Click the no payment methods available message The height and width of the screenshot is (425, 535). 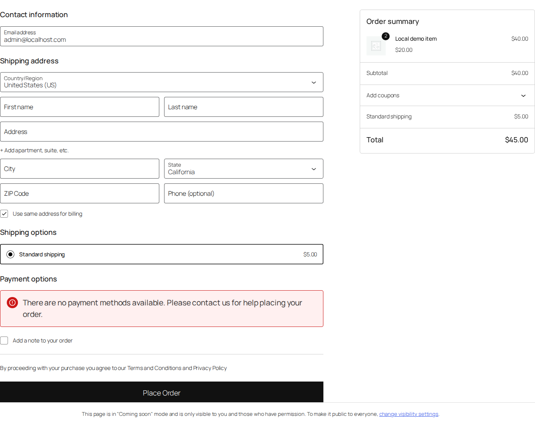[x=162, y=309]
